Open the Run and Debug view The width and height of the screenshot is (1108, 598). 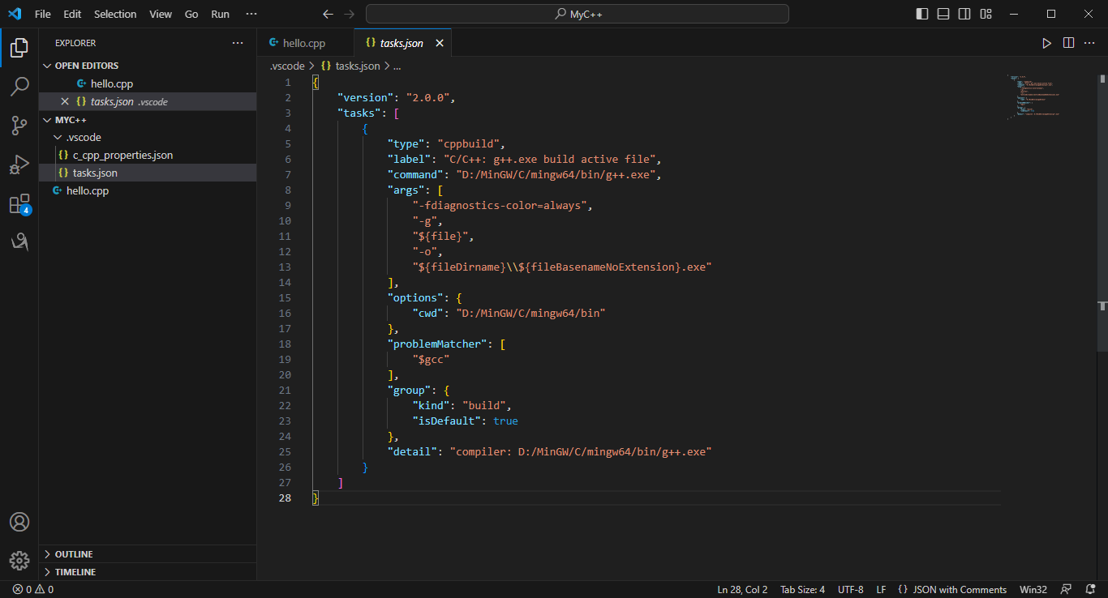[19, 164]
